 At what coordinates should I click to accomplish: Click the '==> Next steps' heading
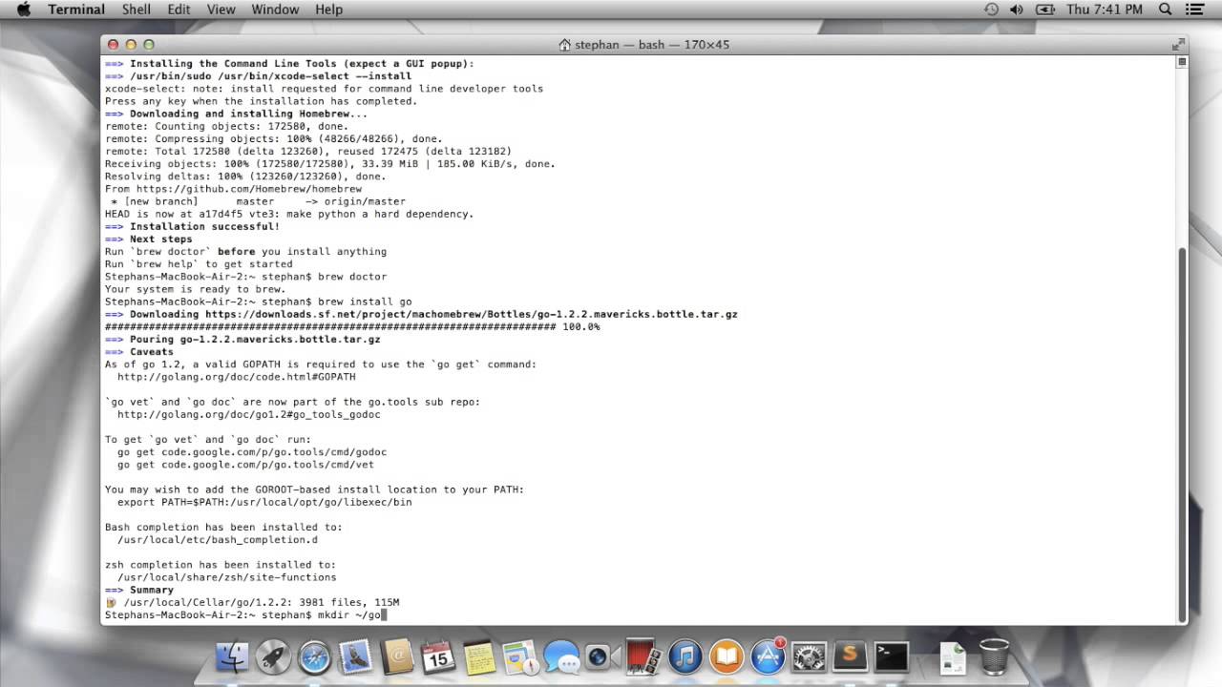click(x=148, y=239)
